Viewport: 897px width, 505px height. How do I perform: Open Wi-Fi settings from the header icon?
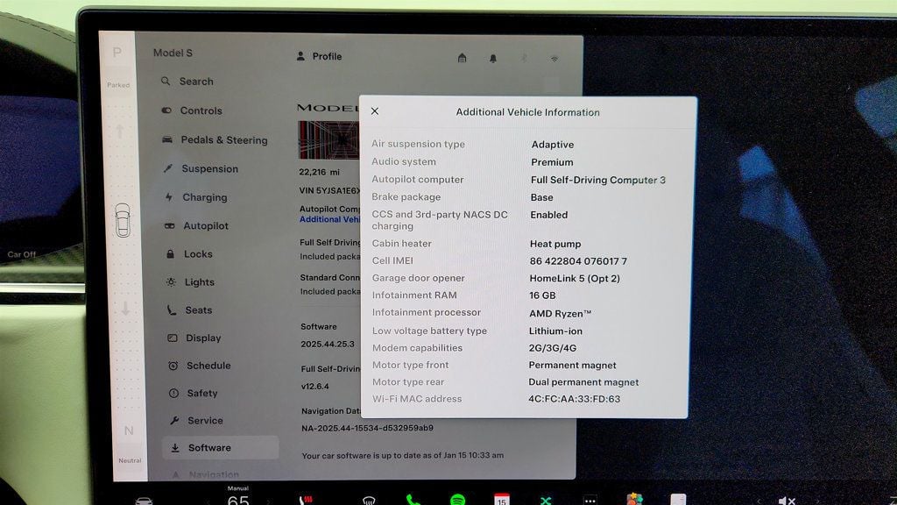[x=554, y=58]
